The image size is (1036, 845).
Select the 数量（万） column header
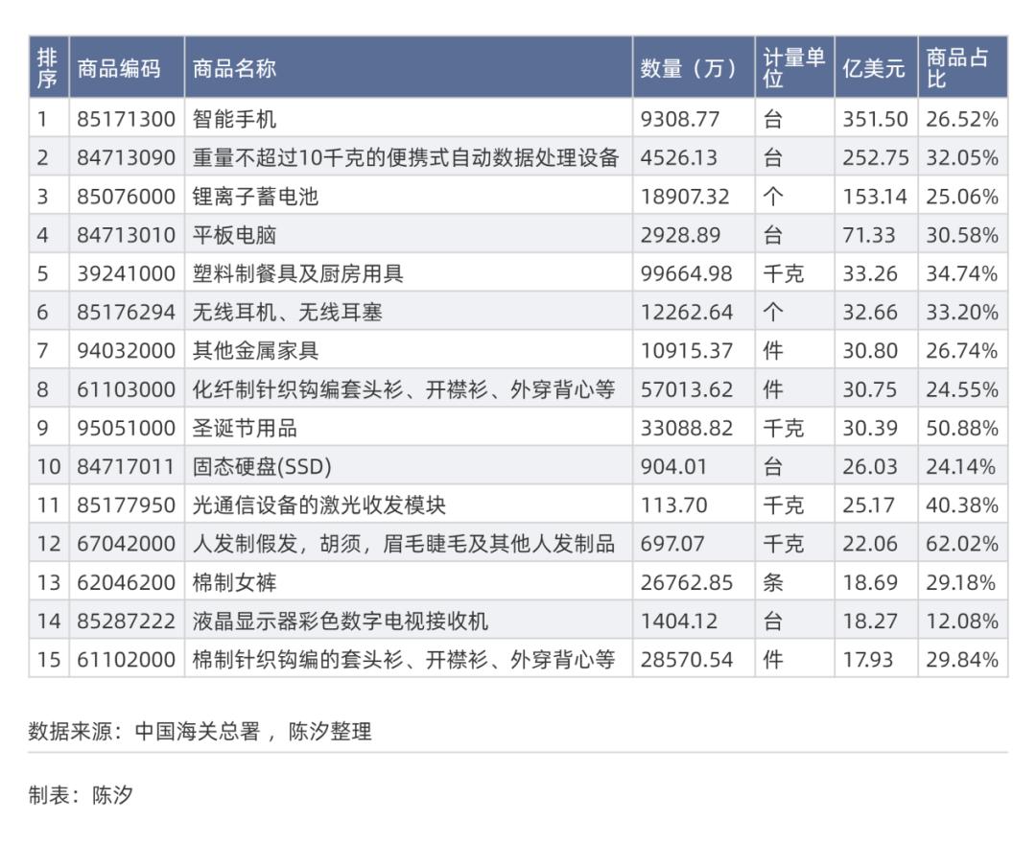[686, 66]
